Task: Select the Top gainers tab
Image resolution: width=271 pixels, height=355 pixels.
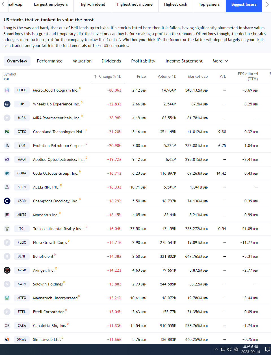Action: pyautogui.click(x=209, y=5)
